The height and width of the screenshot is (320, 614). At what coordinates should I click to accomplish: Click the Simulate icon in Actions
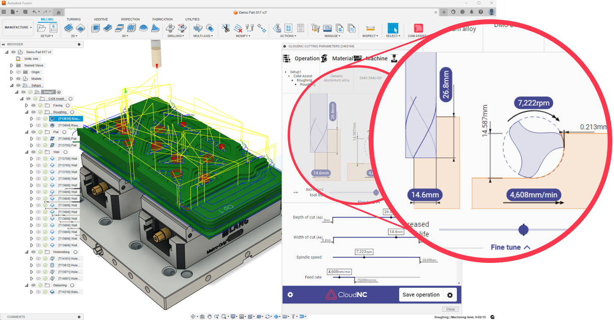click(x=277, y=28)
